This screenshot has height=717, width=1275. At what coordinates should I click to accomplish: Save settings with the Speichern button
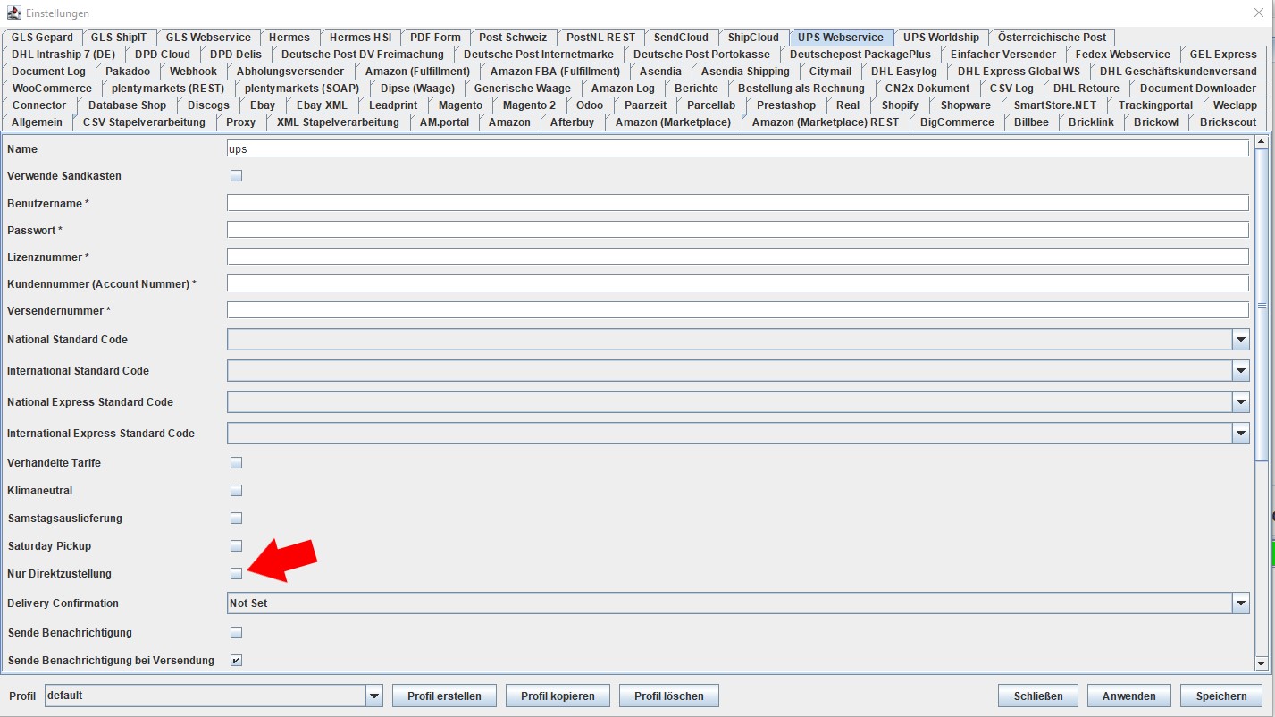tap(1221, 696)
